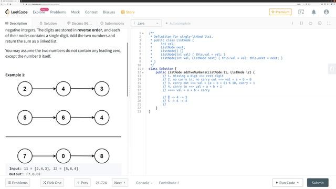Open the side feedback tab on right edge
This screenshot has height=189, width=336.
[332, 69]
